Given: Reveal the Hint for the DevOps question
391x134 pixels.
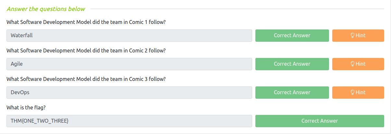Looking at the screenshot, I should point(358,93).
